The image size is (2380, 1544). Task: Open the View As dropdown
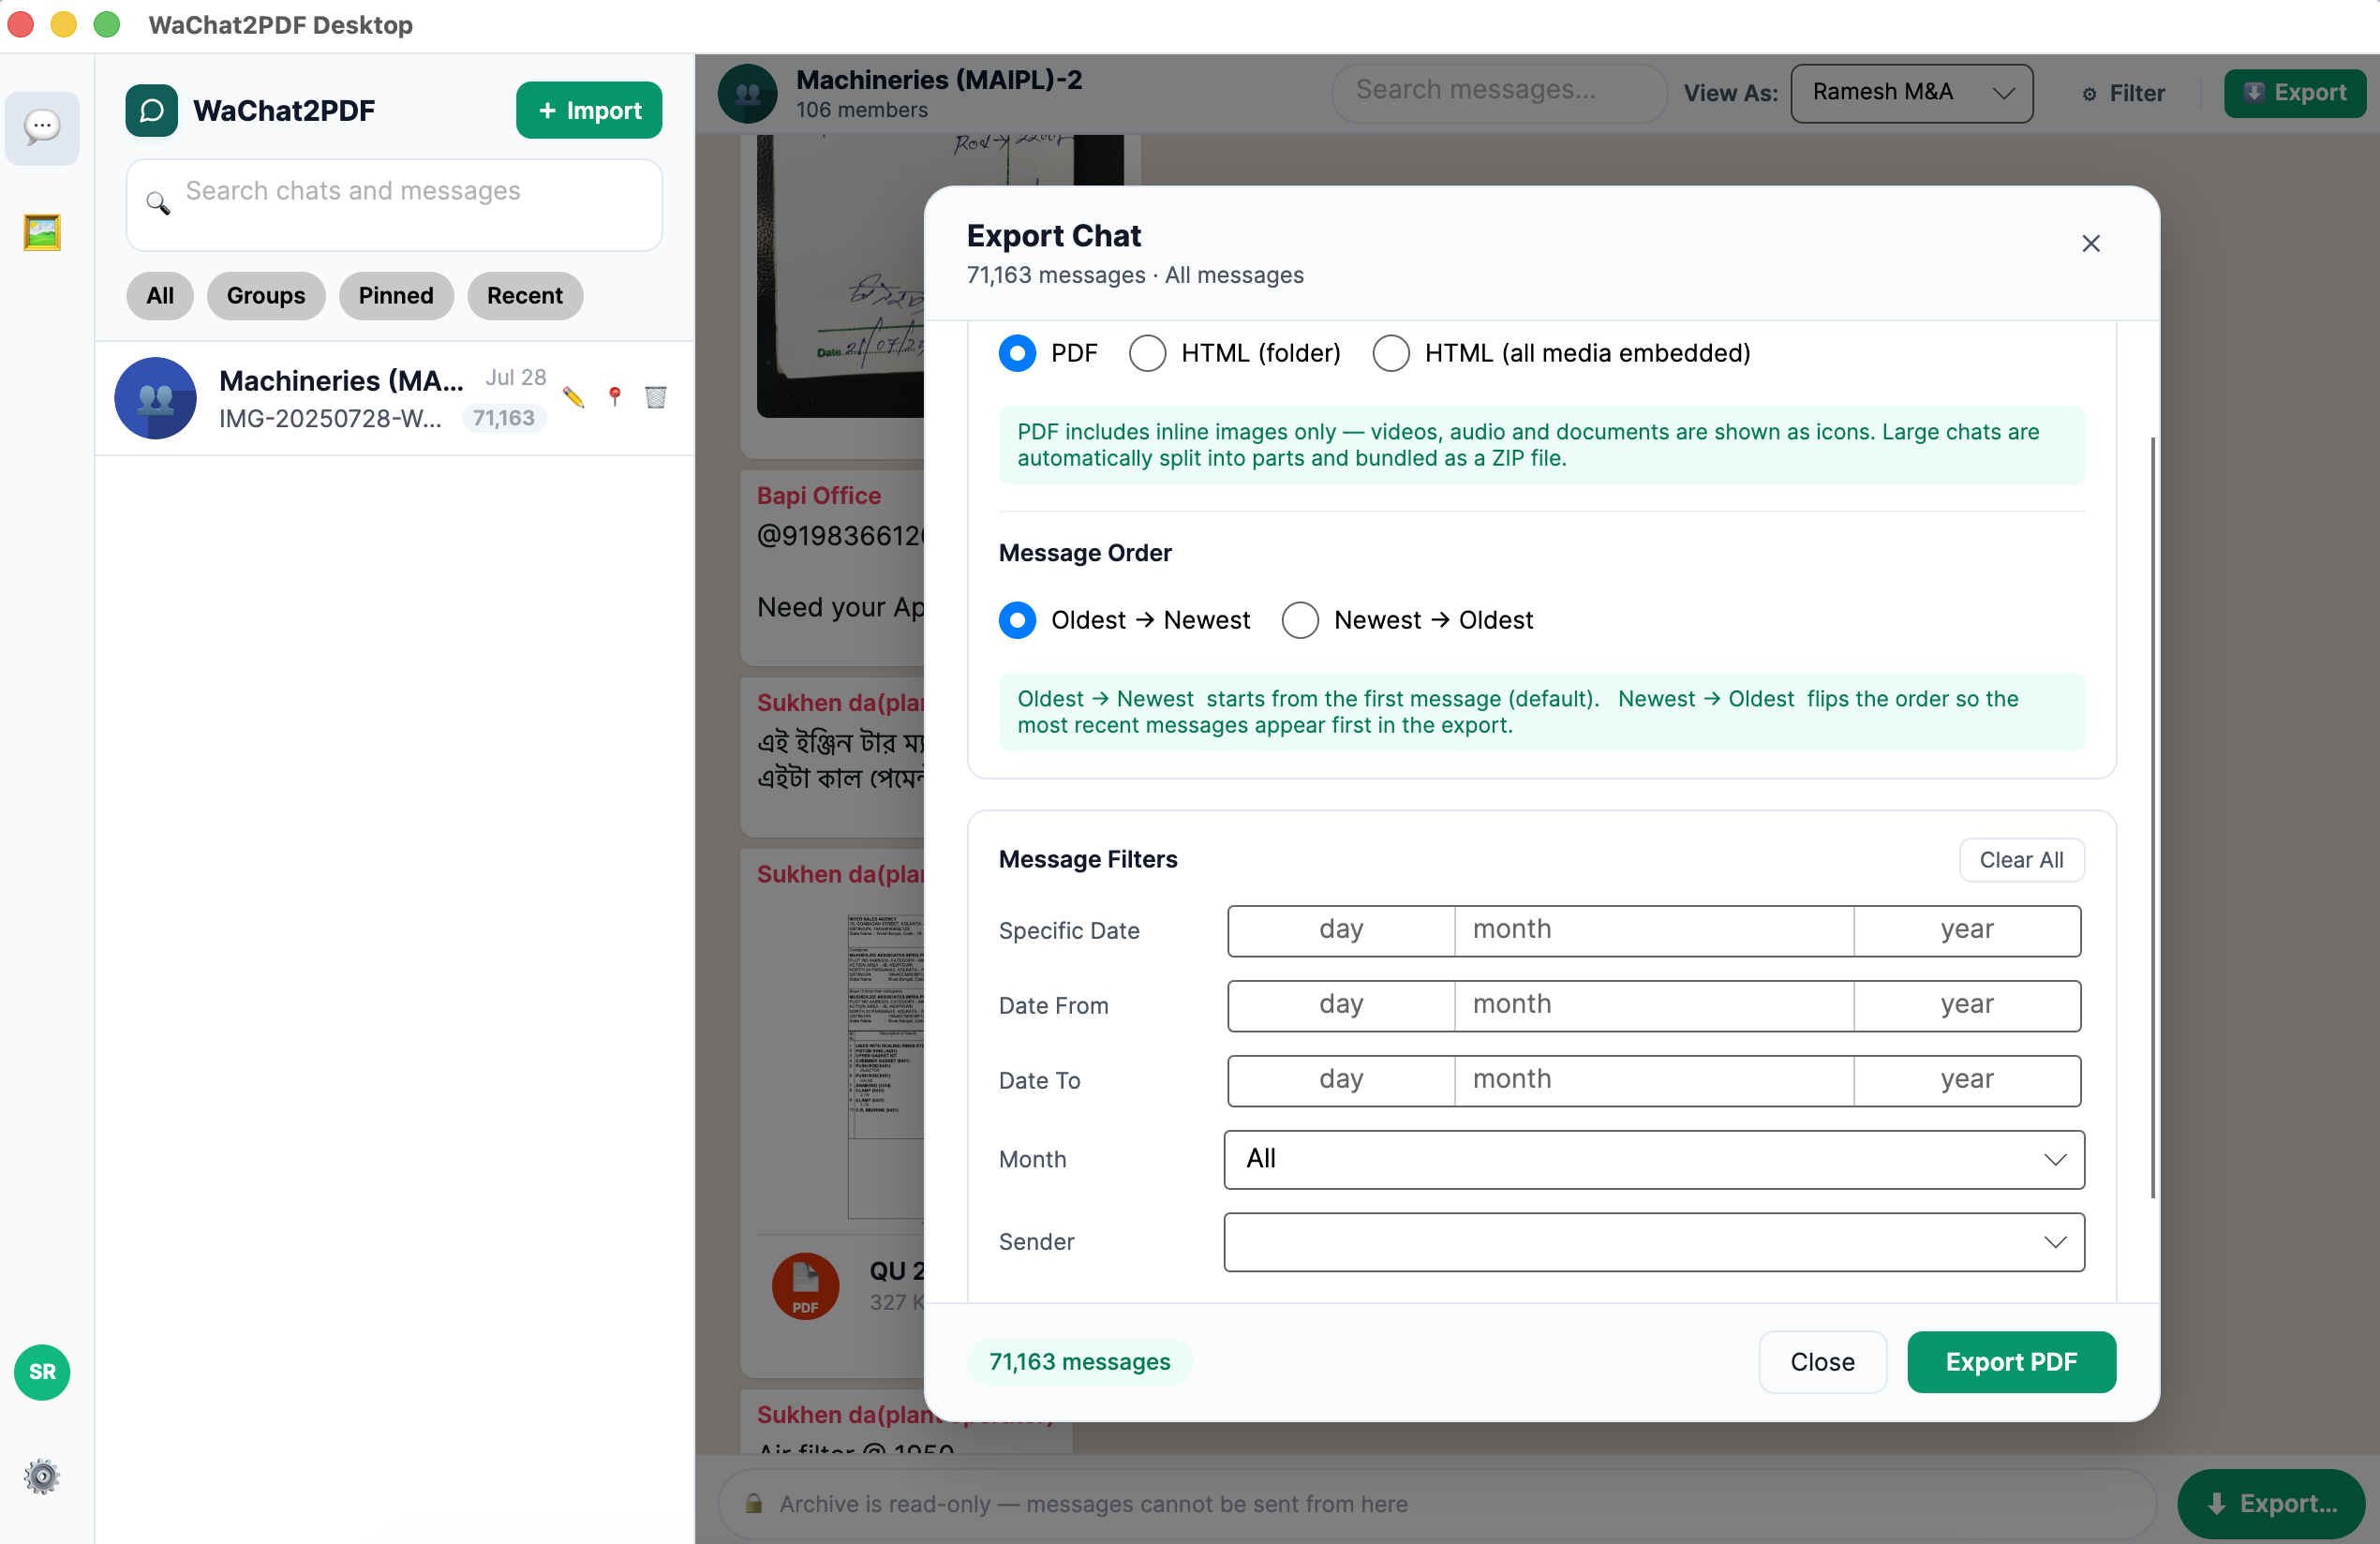click(1911, 93)
